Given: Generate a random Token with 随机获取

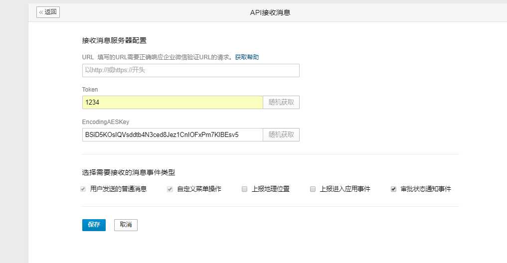Looking at the screenshot, I should (281, 103).
